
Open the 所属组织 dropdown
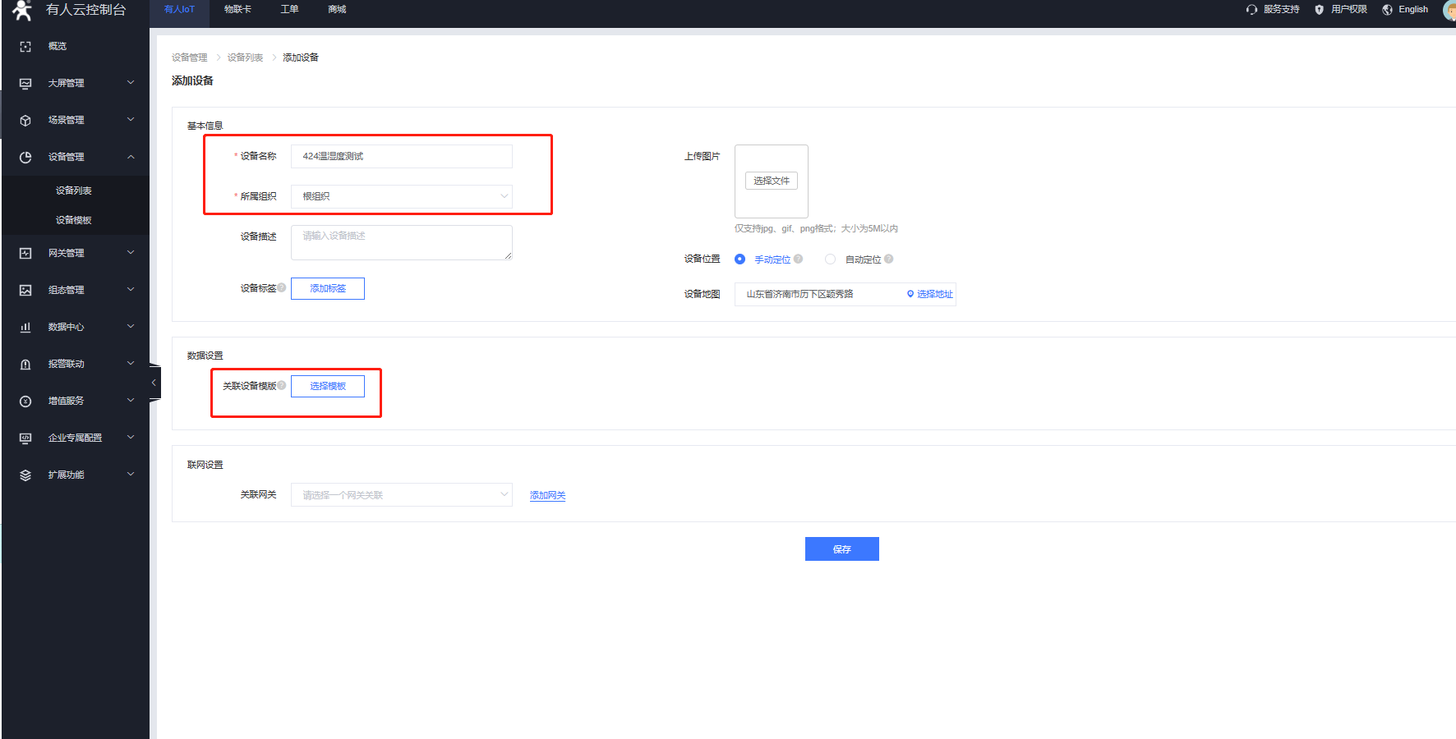402,196
